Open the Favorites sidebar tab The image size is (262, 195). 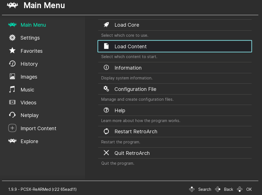pyautogui.click(x=31, y=51)
